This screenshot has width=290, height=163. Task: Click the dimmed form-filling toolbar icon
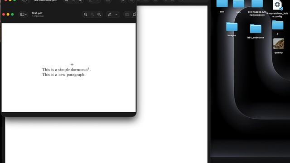tap(127, 14)
